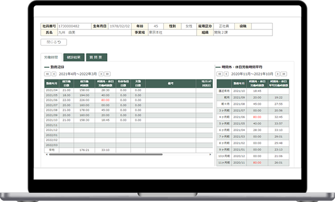Screen dimensions: 335x202
Task: Select the 2021/08 row in 勤務記録
Action: click(129, 110)
